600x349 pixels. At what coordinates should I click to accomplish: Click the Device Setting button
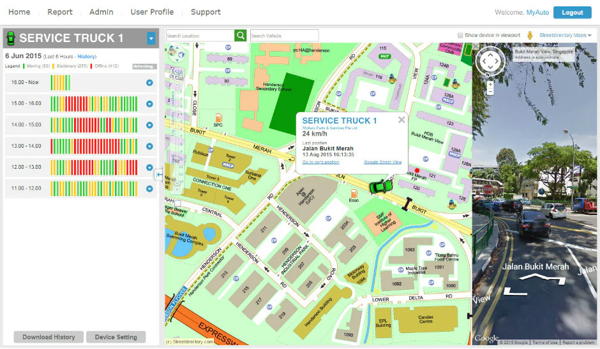coord(116,337)
